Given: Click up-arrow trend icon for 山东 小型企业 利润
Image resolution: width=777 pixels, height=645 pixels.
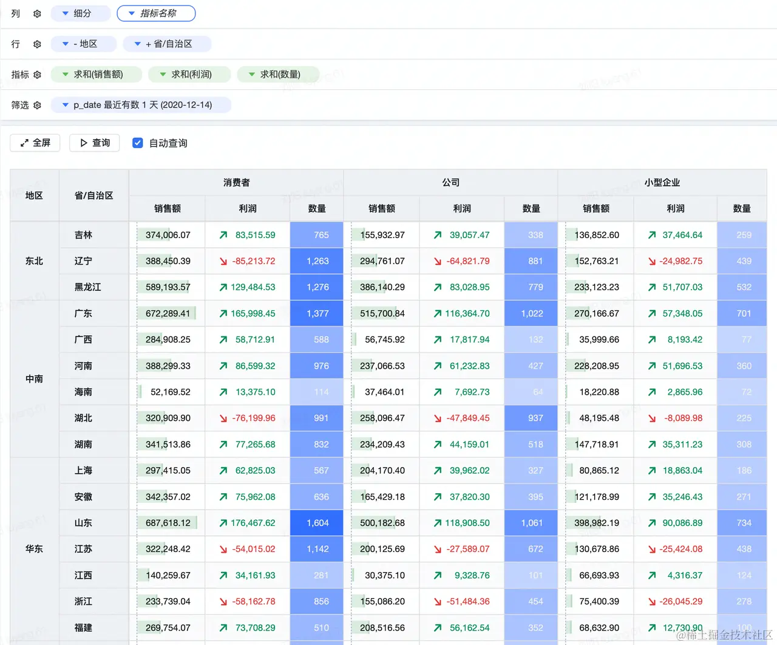Looking at the screenshot, I should [652, 523].
